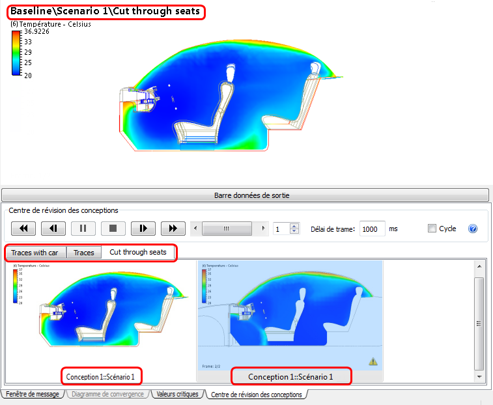Click the step back one frame button

click(x=53, y=229)
